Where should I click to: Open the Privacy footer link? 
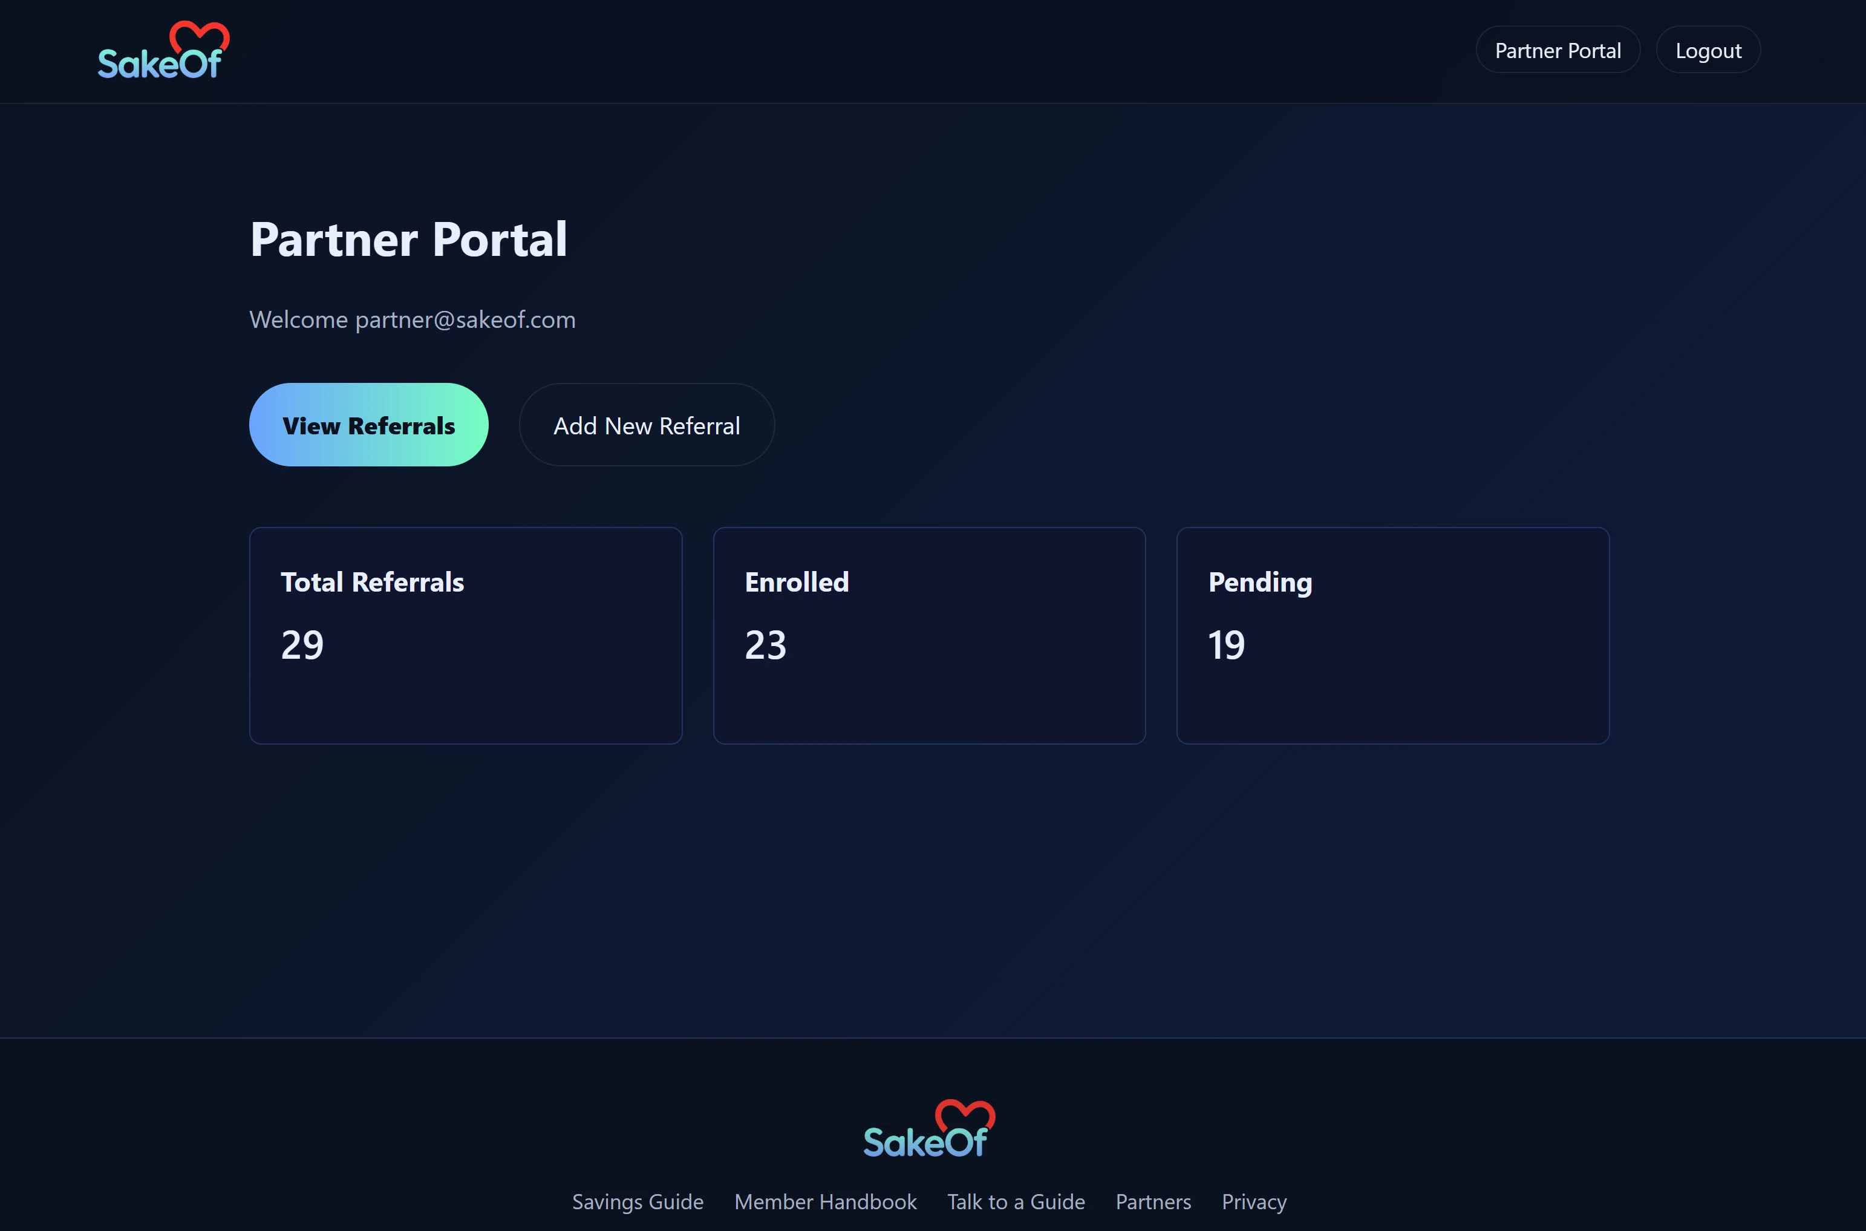point(1254,1201)
